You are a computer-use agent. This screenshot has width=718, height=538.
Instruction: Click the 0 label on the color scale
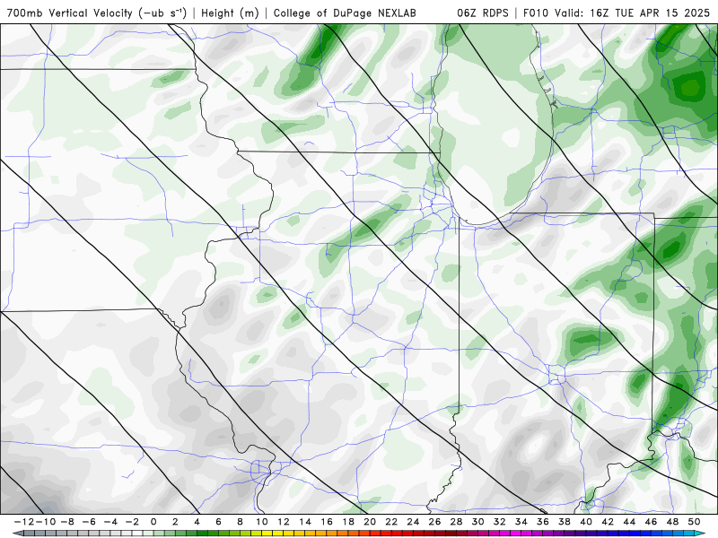(x=153, y=522)
